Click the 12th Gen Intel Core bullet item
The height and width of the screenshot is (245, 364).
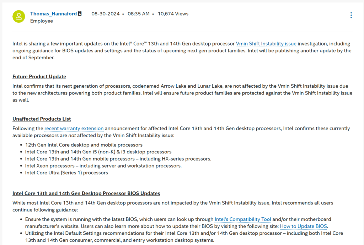tap(84, 145)
